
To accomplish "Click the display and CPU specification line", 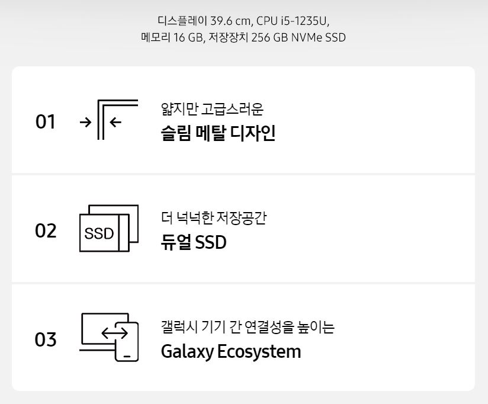I will tap(243, 21).
